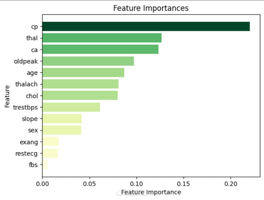
Task: Click the thalach bar
Action: tap(80, 84)
